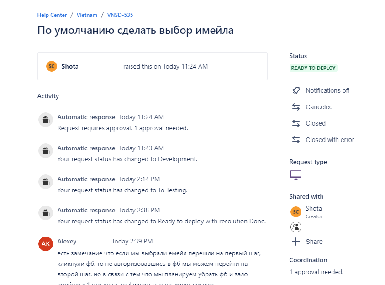Screen dimensions: 385x285
Task: Click the plus icon next to Share
Action: click(296, 242)
